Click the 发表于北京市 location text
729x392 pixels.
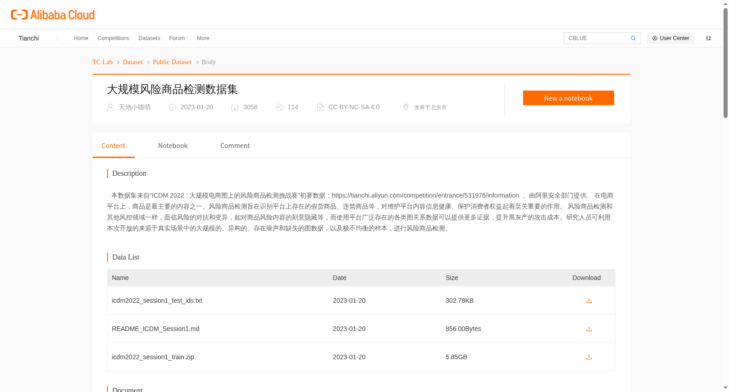point(431,107)
